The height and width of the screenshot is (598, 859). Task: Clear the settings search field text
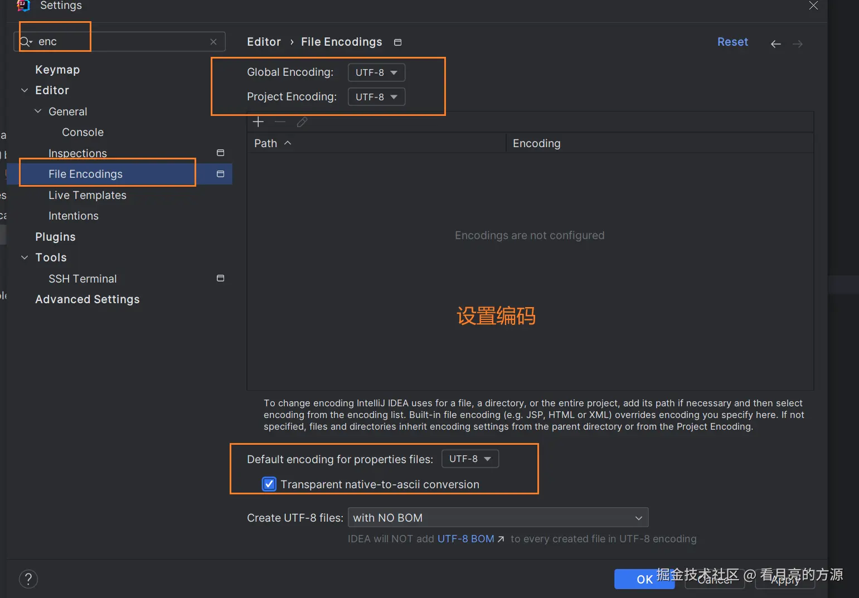213,42
